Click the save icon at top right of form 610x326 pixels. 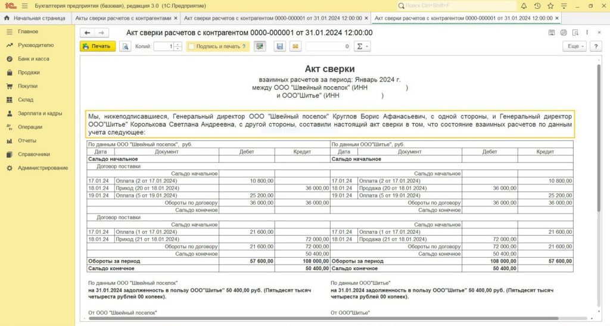point(552,33)
